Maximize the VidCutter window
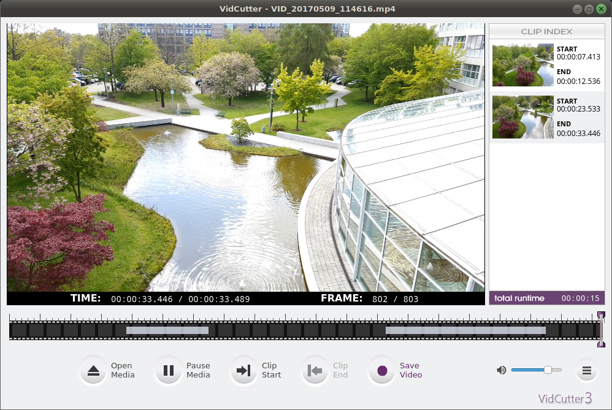The width and height of the screenshot is (612, 410). point(589,9)
